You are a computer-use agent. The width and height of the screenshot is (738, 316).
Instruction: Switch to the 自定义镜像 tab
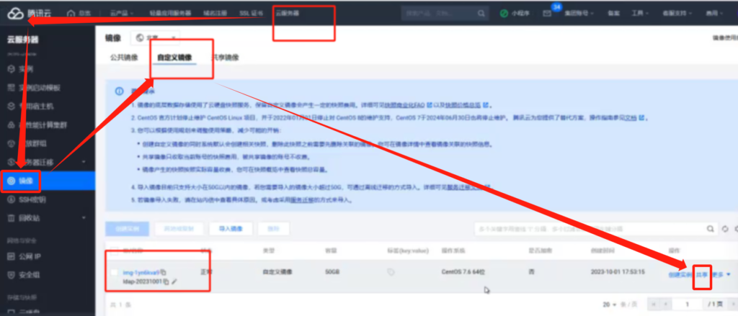coord(174,57)
